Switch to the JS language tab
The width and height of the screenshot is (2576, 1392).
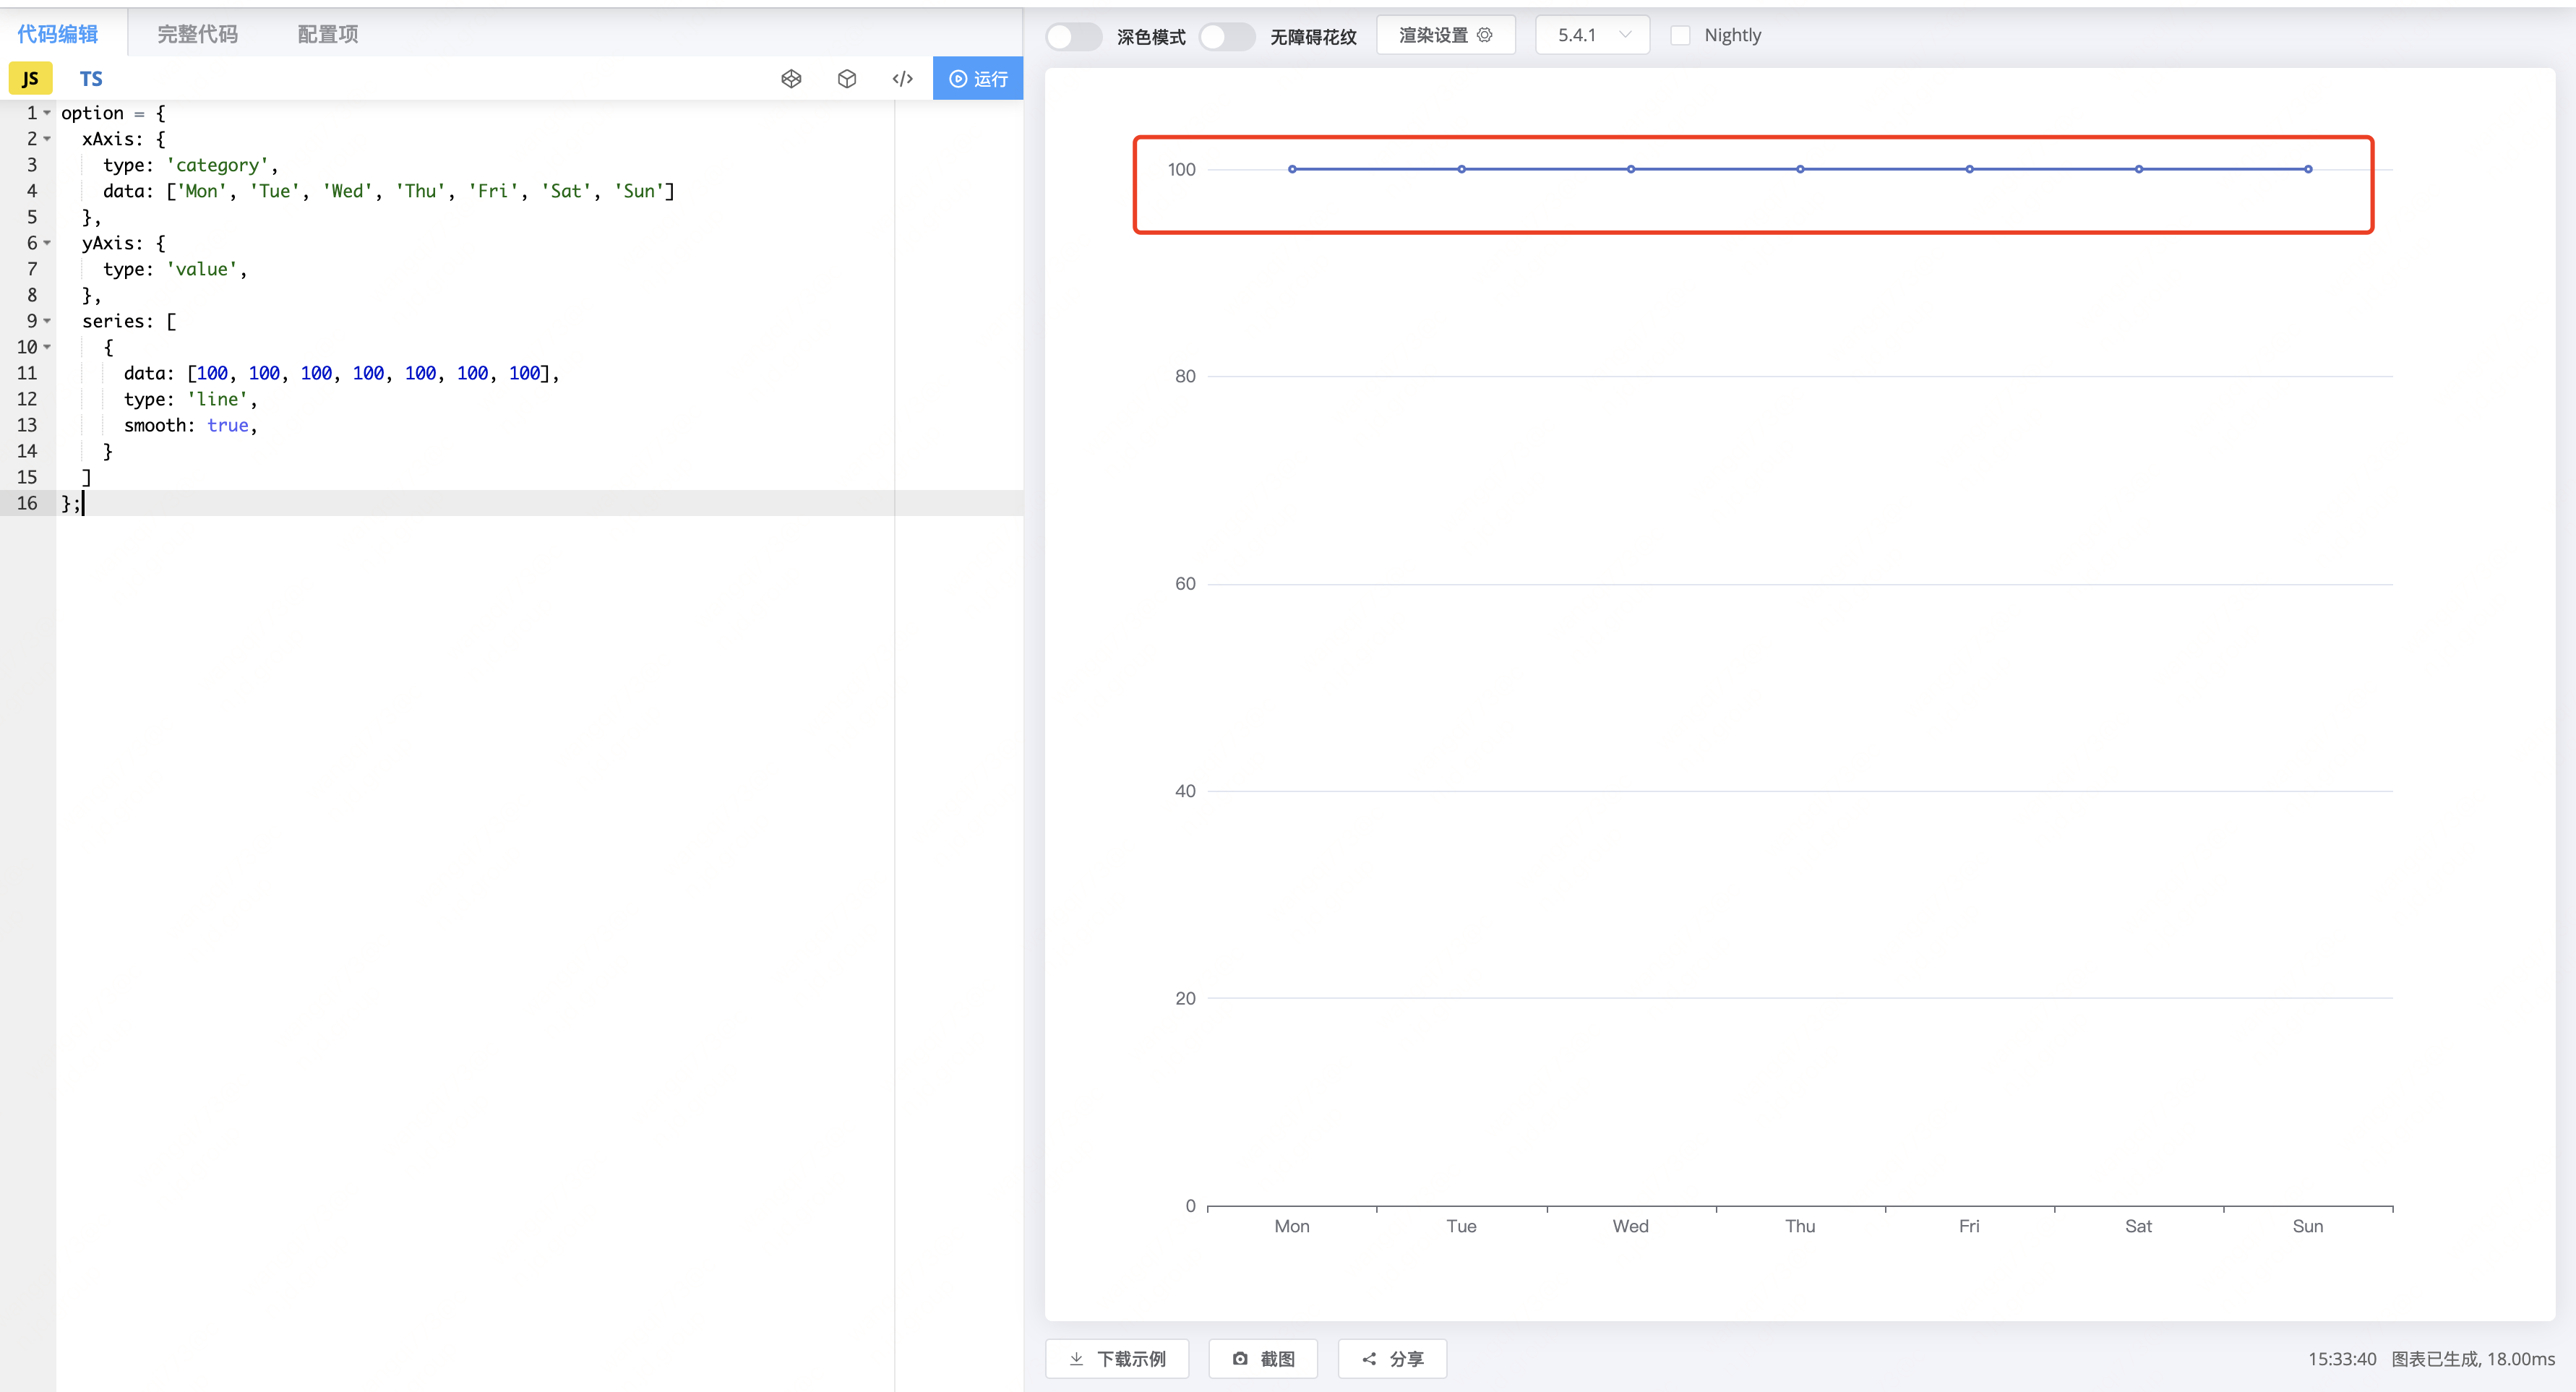[x=30, y=78]
